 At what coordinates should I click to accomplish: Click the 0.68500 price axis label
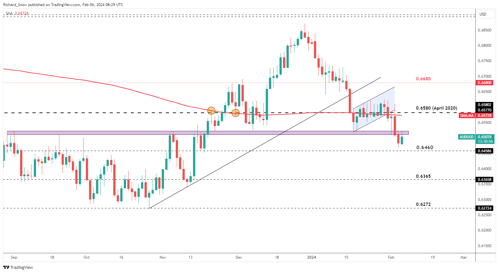tap(484, 30)
